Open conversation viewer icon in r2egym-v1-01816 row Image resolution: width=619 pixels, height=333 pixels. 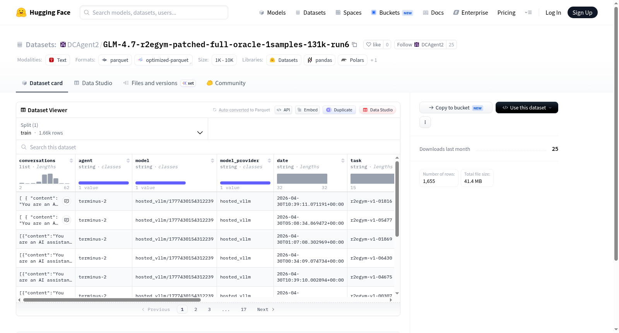coord(67,201)
